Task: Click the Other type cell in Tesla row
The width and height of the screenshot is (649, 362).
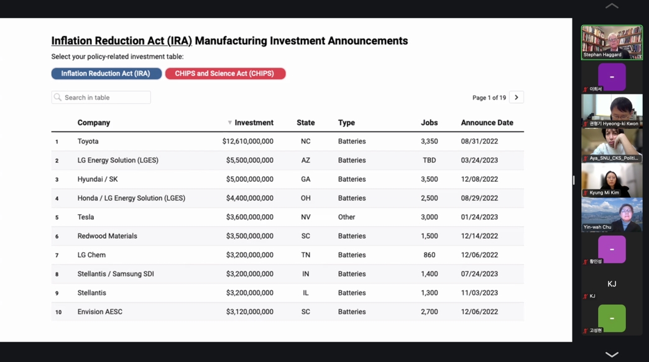Action: 346,217
